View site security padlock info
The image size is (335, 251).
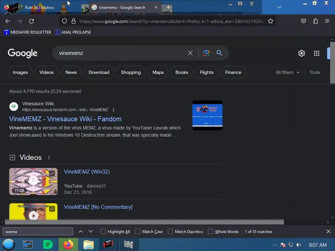[x=74, y=21]
